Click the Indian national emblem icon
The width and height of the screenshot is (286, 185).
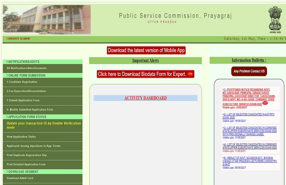point(275,20)
